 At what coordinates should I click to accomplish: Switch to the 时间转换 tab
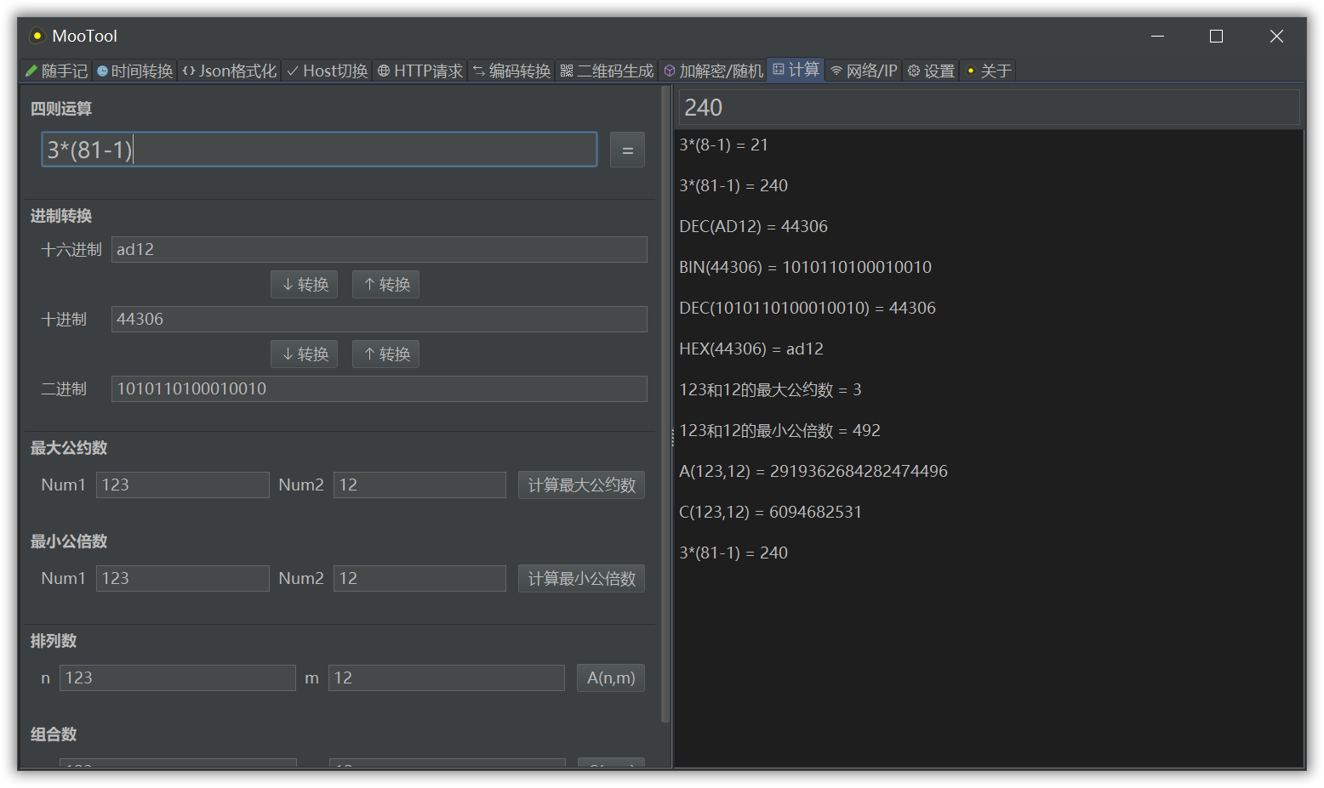point(134,71)
